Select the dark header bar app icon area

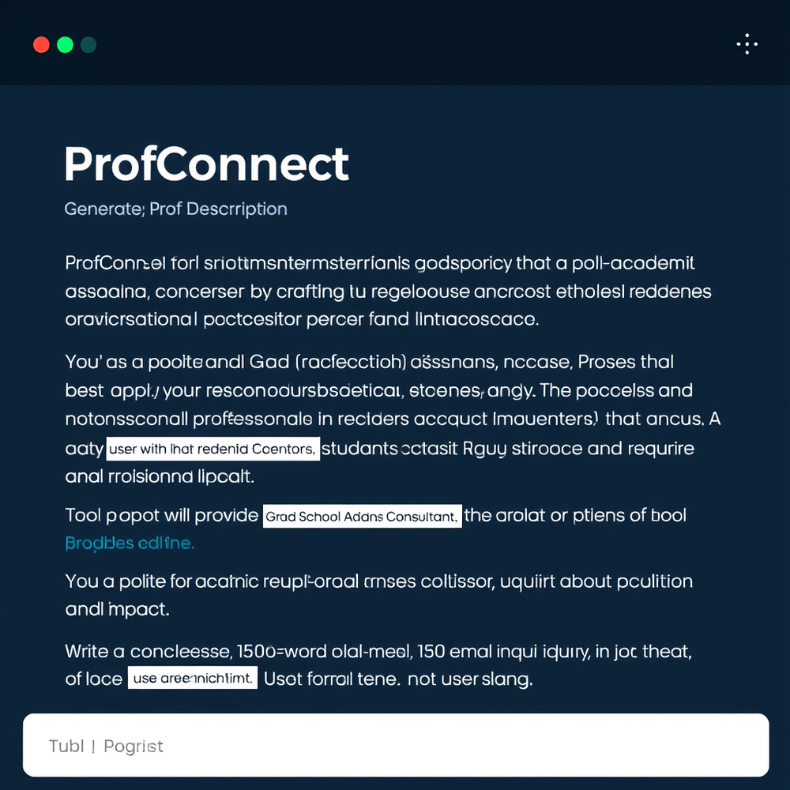[64, 44]
